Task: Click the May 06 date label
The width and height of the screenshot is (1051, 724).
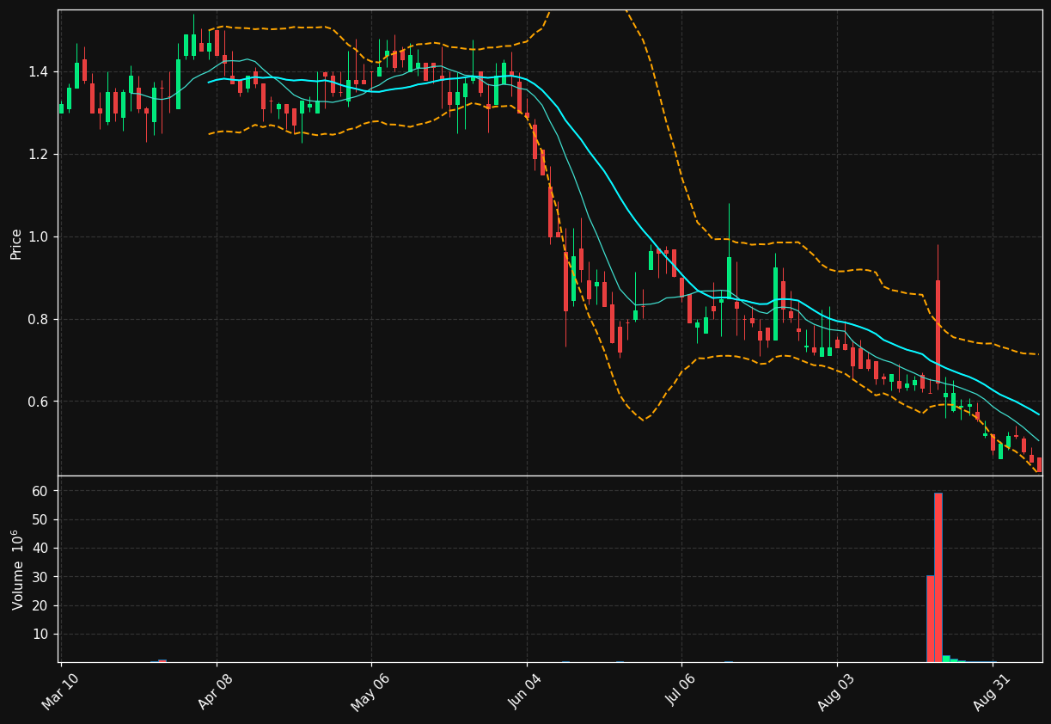Action: (x=371, y=690)
